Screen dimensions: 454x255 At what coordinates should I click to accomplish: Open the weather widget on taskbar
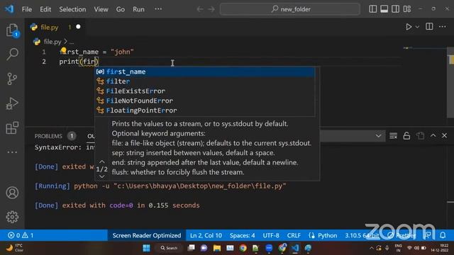point(14,248)
